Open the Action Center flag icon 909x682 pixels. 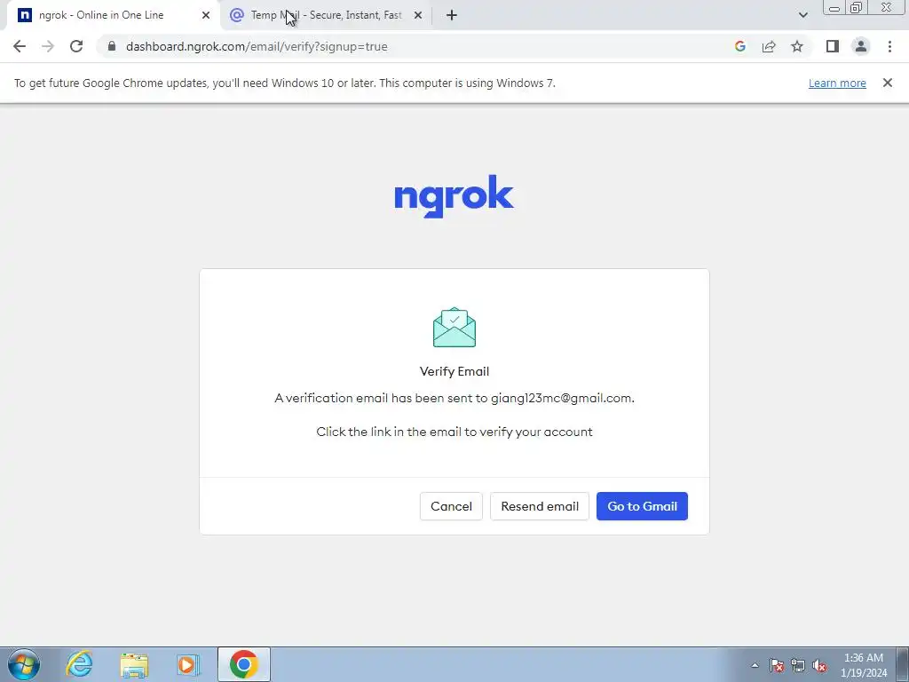776,665
